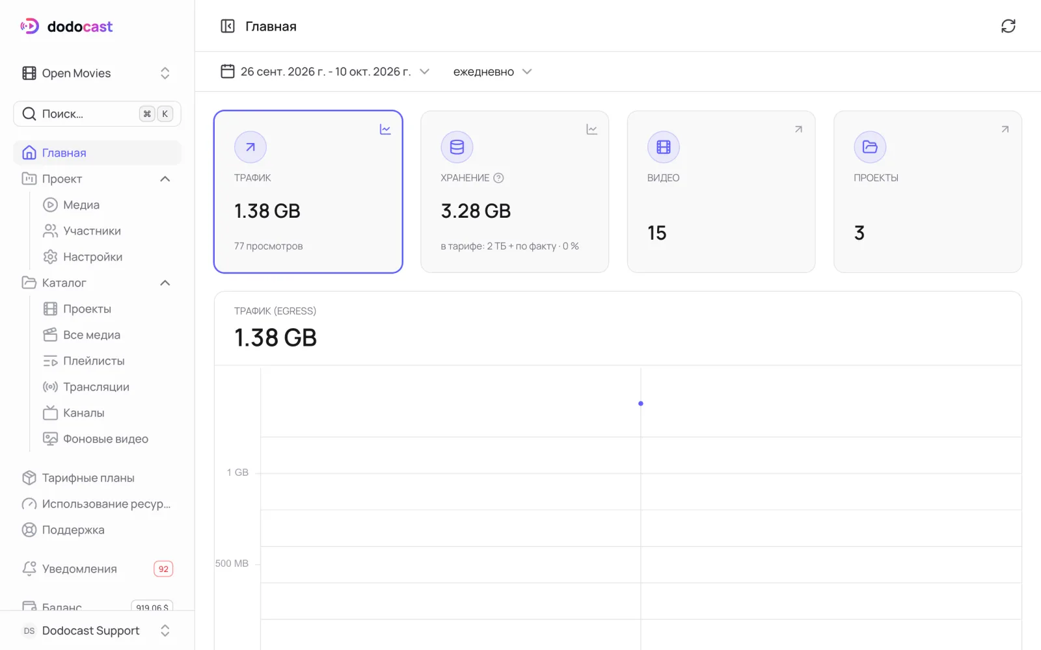Open Dodocast Support account switcher
The height and width of the screenshot is (650, 1041).
coord(98,630)
